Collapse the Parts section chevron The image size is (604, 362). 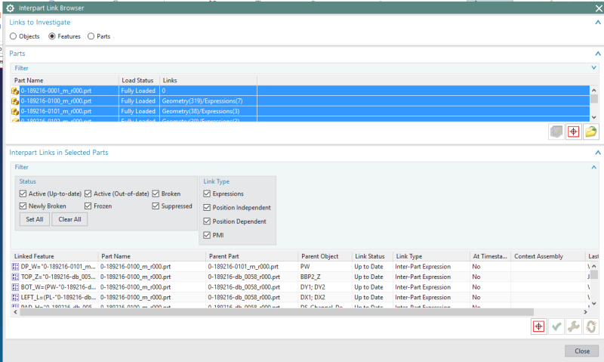coord(598,54)
